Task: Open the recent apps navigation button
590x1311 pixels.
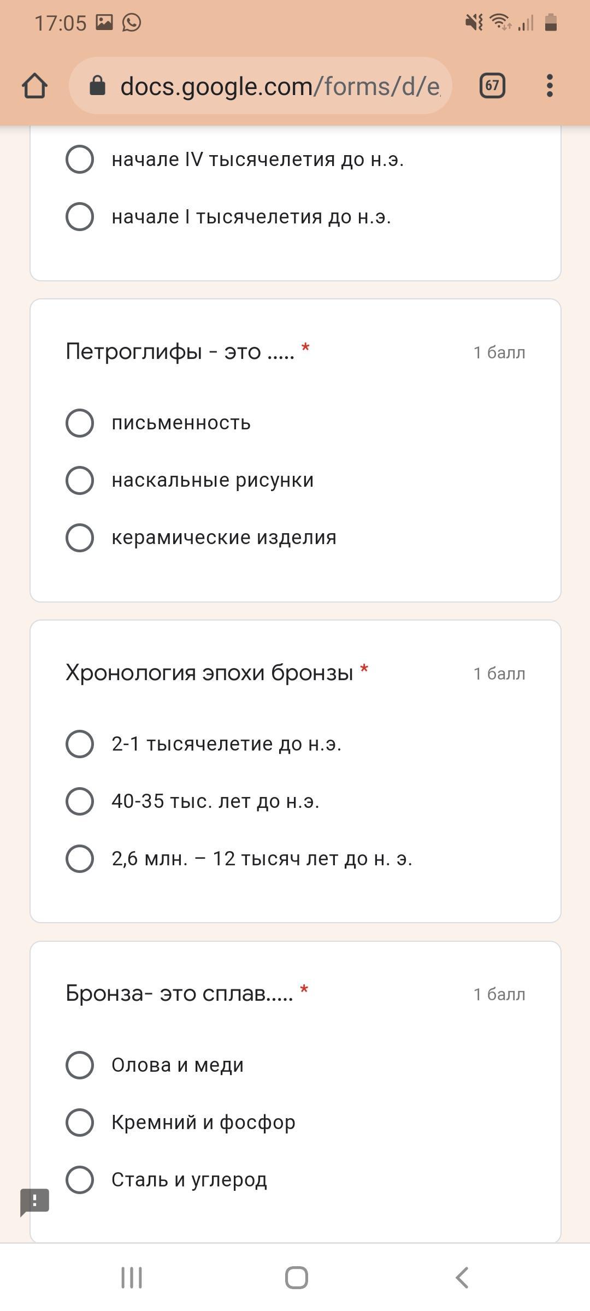Action: (x=131, y=1278)
